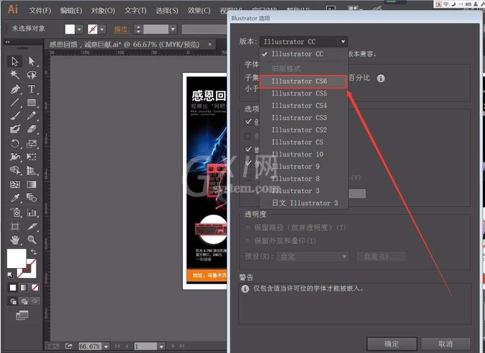
Task: Click the control bar fill swatch
Action: [70, 30]
